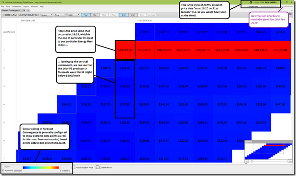Click right scroll arrow in Explorer mini-map

[290, 161]
